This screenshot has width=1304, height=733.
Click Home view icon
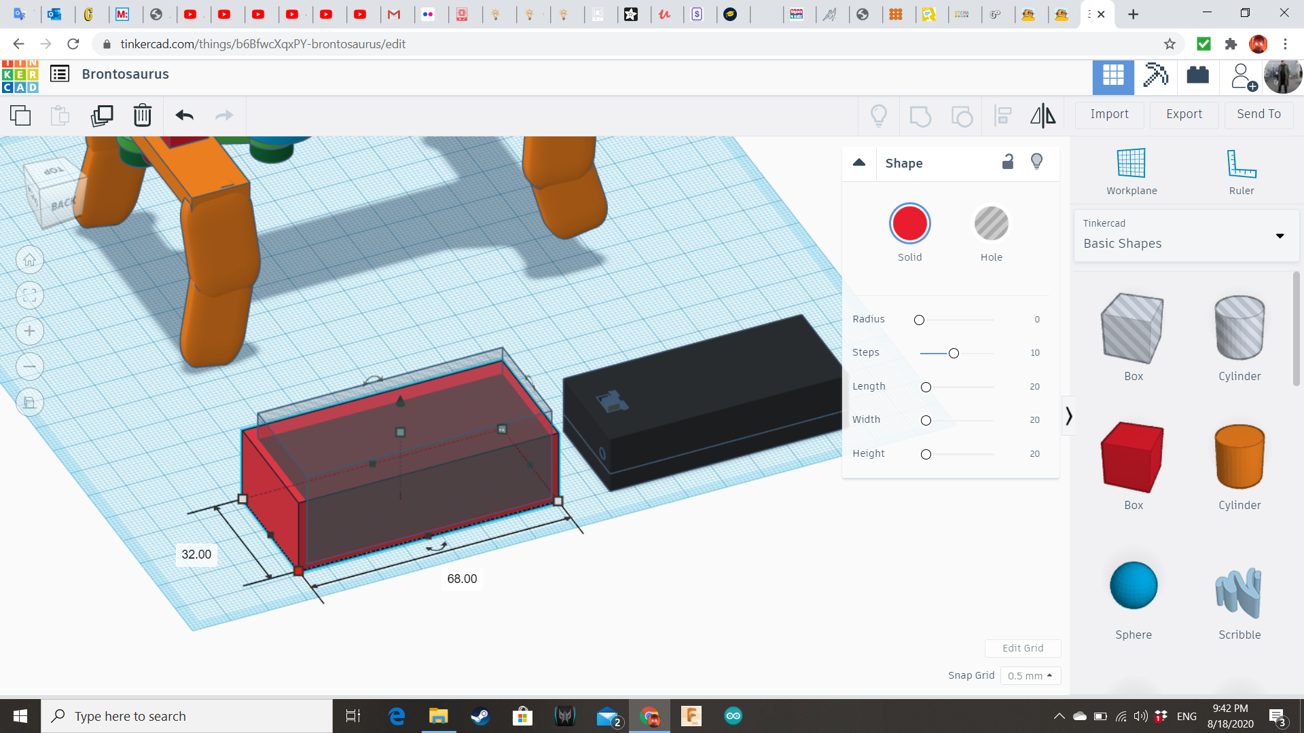(x=30, y=260)
